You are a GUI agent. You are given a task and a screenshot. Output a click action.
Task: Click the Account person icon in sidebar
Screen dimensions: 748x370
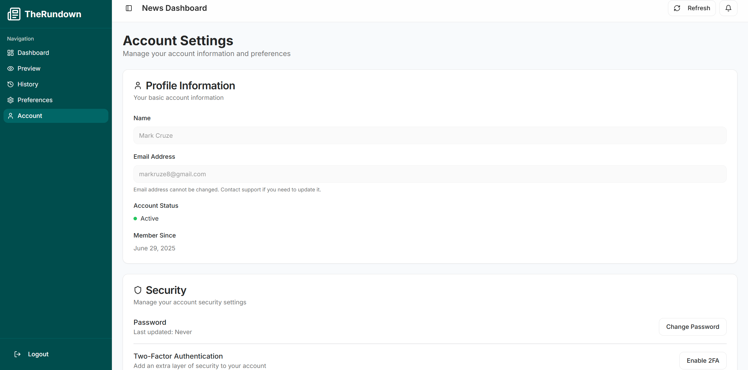coord(11,116)
